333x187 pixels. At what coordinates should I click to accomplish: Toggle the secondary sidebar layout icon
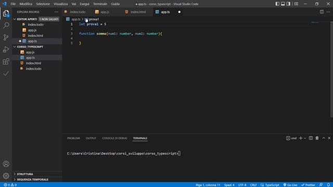(288, 4)
